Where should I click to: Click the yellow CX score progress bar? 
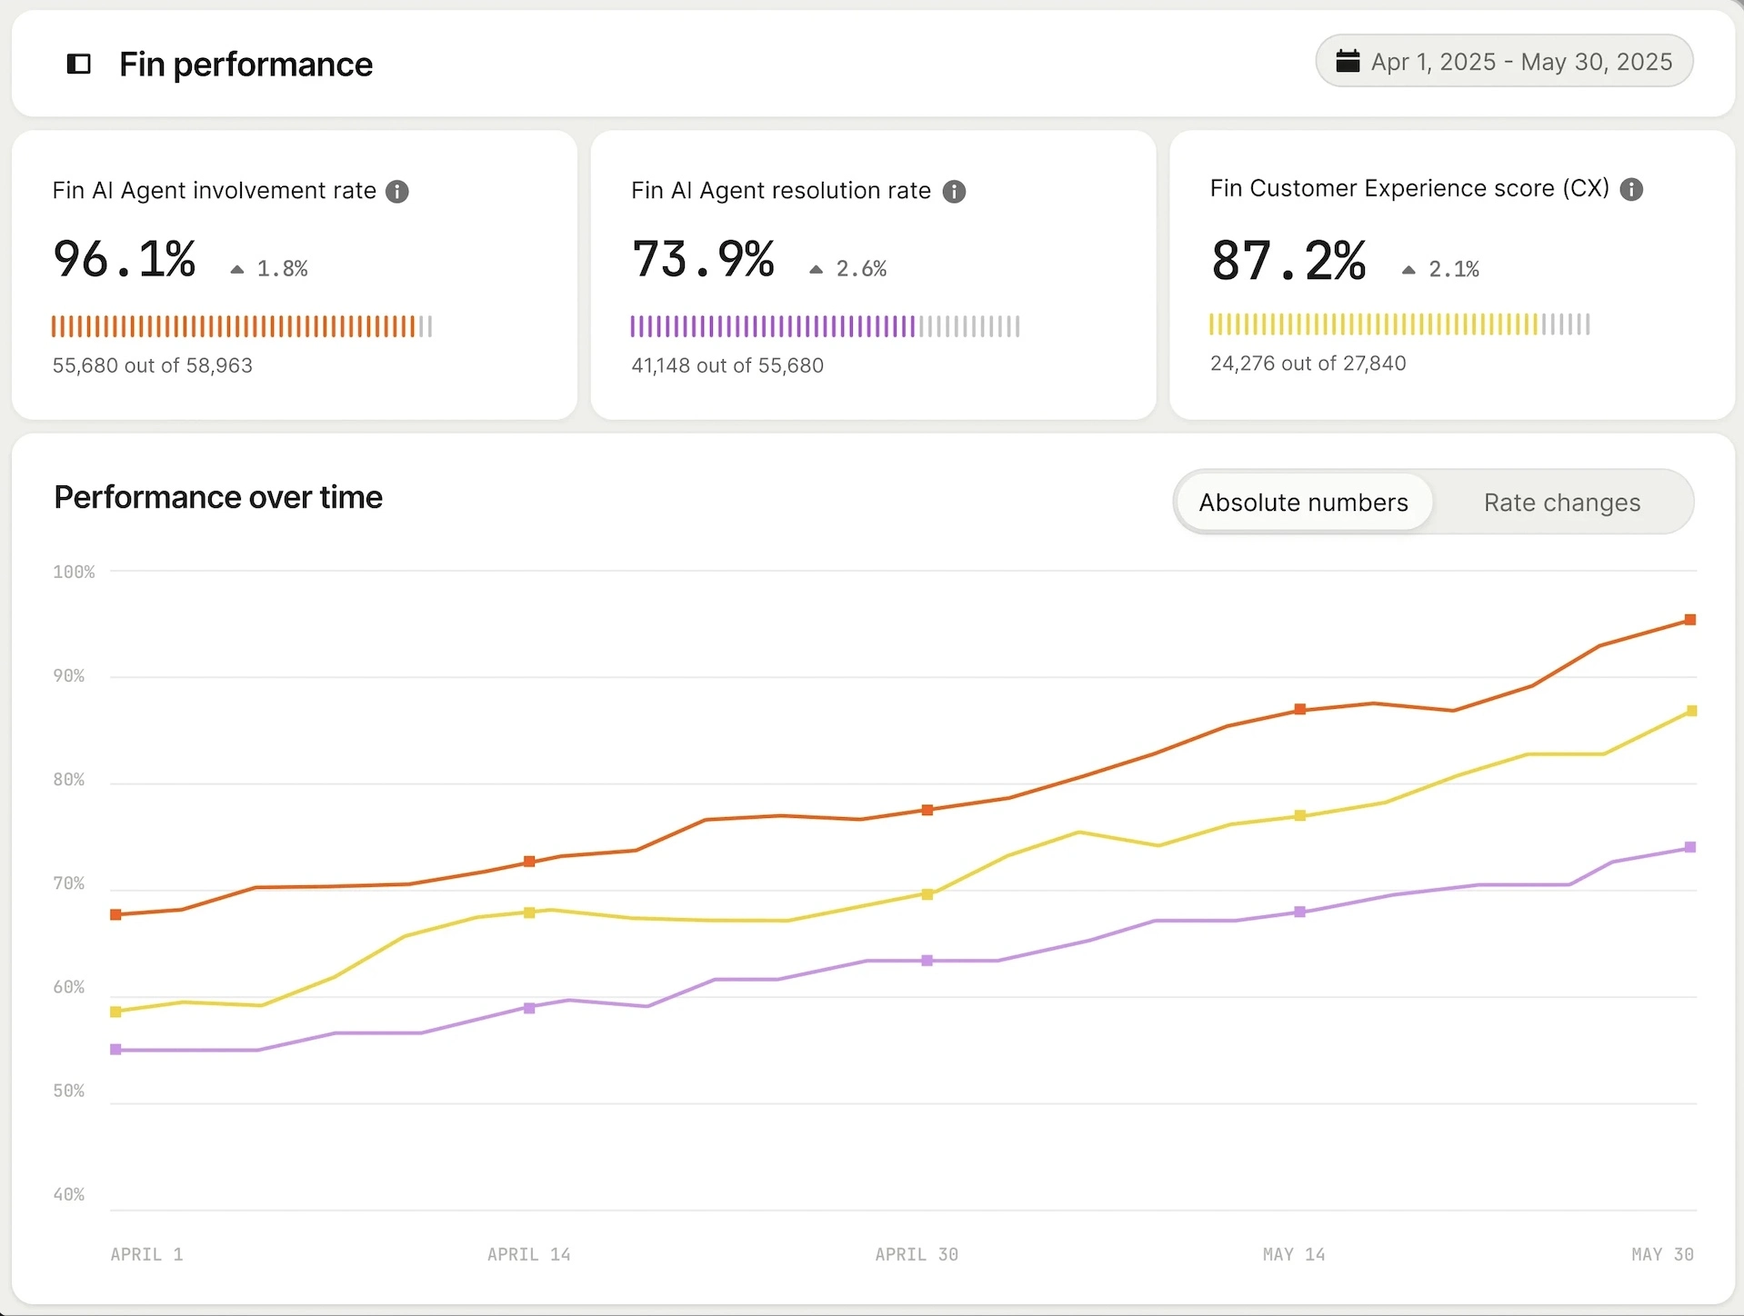click(1398, 324)
